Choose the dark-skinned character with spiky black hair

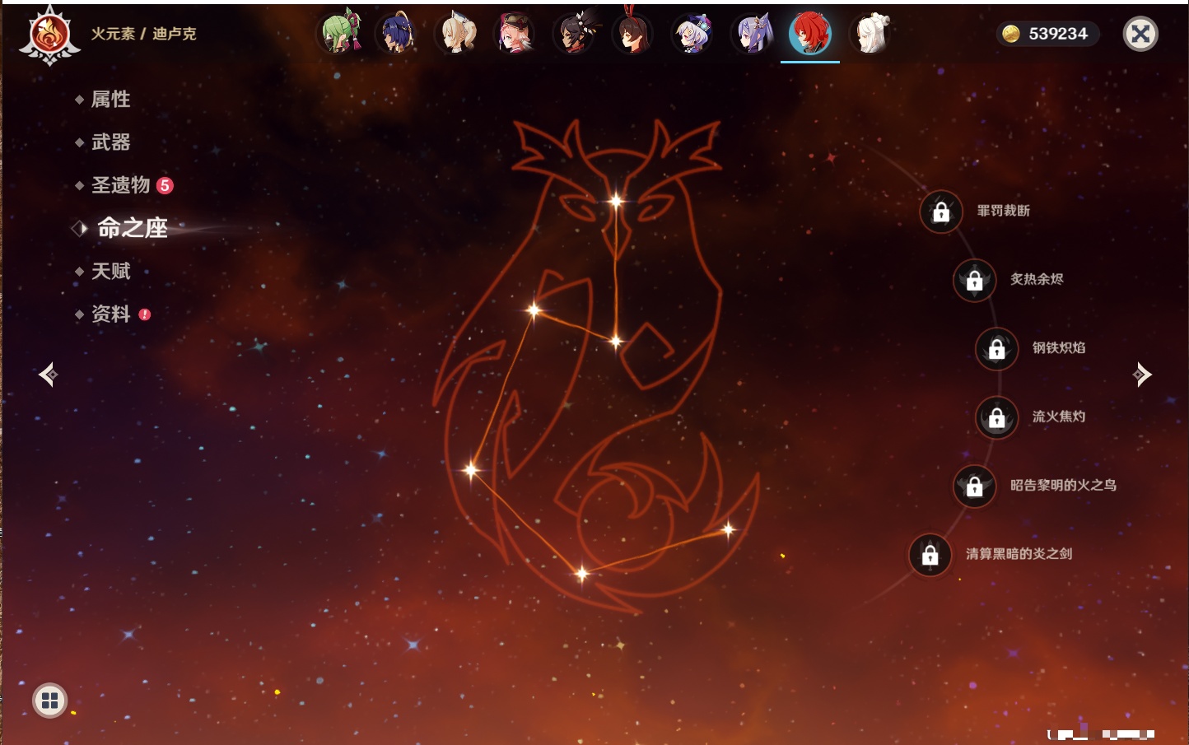(x=576, y=34)
